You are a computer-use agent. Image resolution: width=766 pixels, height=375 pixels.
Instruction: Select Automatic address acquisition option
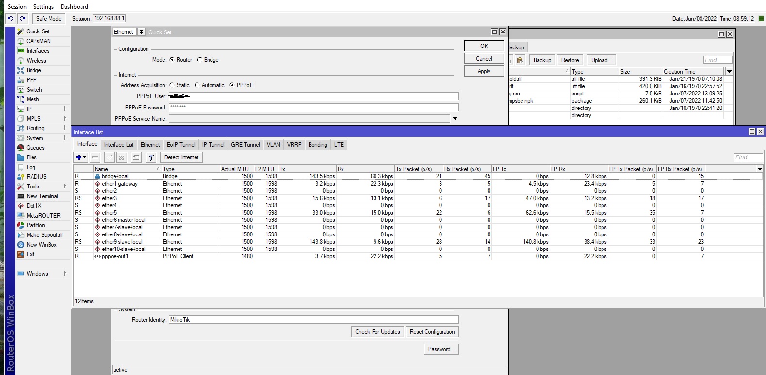197,85
